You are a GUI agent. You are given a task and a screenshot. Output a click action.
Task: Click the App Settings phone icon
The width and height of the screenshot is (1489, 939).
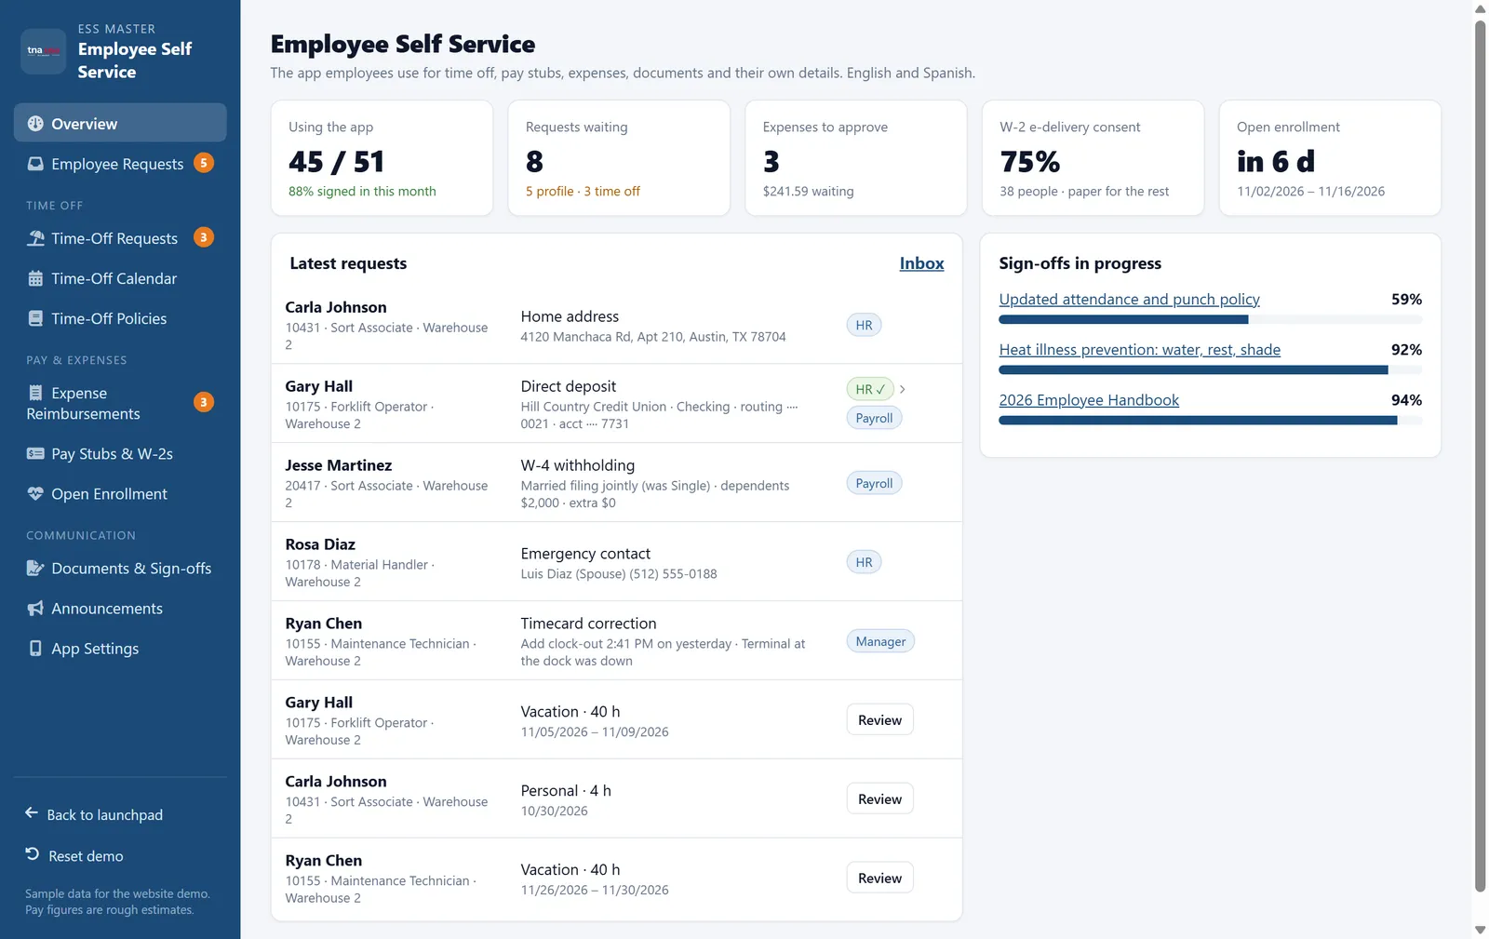(x=35, y=649)
